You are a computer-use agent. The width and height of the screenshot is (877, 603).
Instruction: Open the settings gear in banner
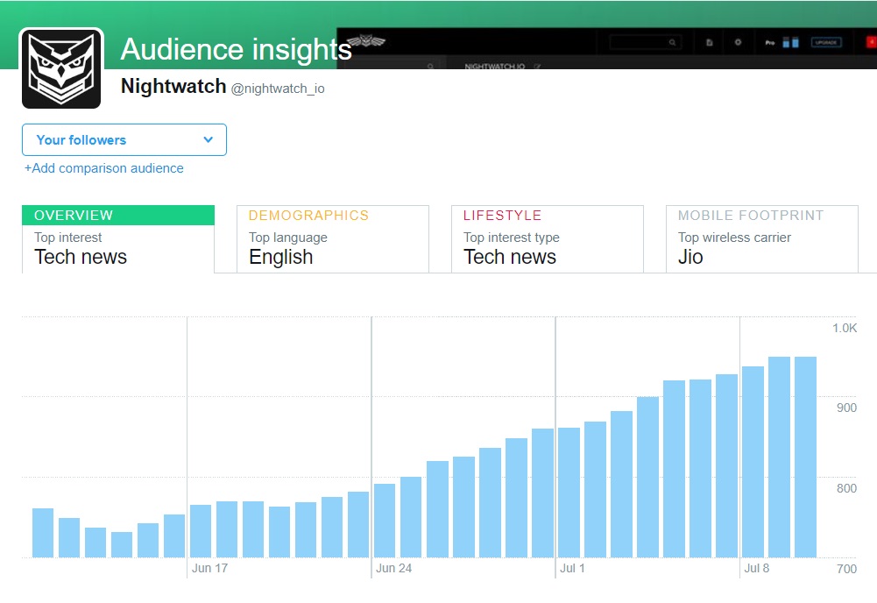[738, 42]
